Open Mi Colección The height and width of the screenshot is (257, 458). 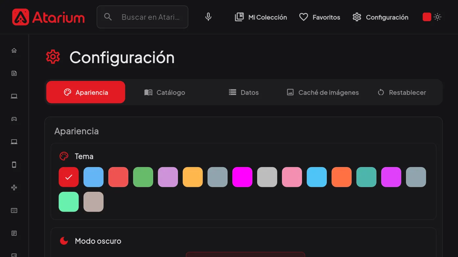261,17
